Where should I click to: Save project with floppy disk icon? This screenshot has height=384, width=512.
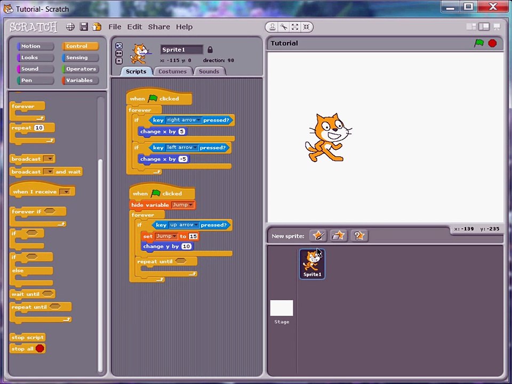coord(84,27)
